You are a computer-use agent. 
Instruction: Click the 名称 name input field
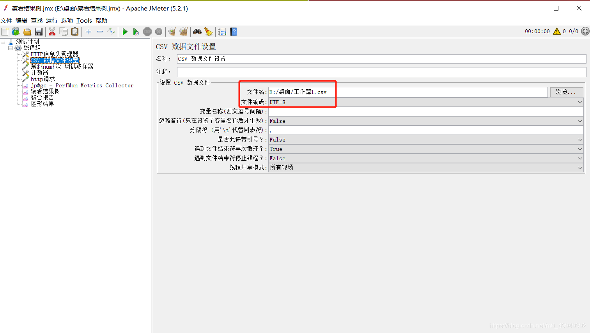[381, 59]
